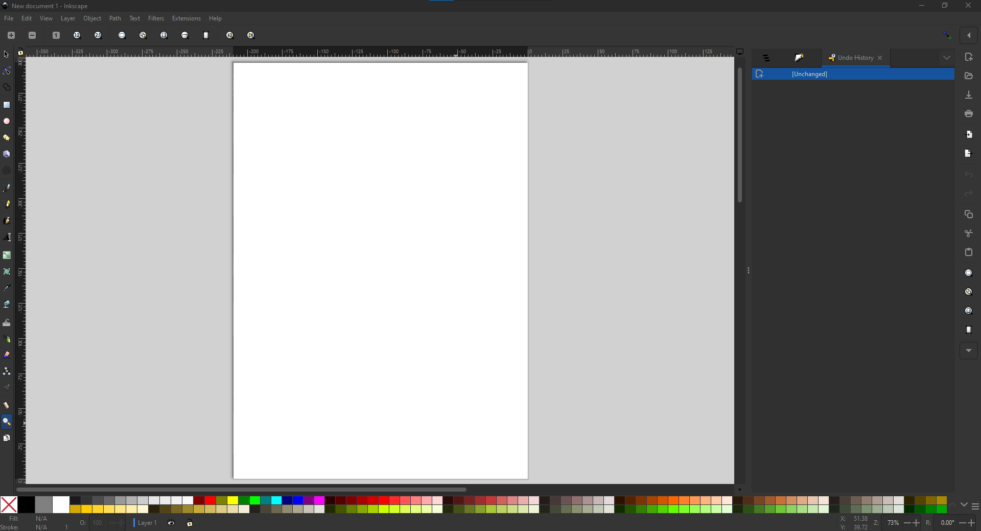This screenshot has width=981, height=531.
Task: Select the Spray tool
Action: (7, 338)
